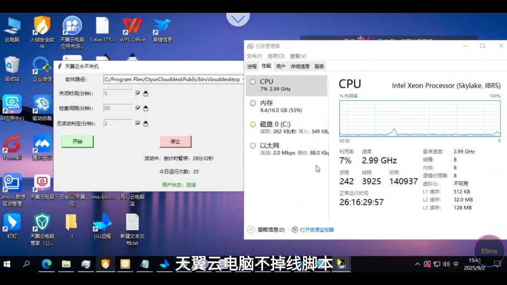This screenshot has width=507, height=285.
Task: Select 磁盘 0 (C:) in performance sidebar
Action: (x=286, y=128)
